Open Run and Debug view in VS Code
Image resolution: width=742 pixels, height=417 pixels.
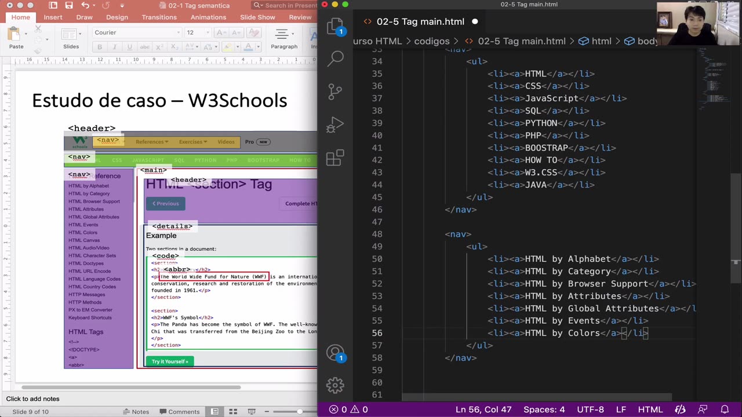[335, 125]
